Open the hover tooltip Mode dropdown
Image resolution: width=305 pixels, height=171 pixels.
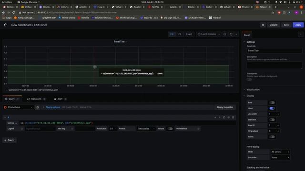(x=280, y=152)
